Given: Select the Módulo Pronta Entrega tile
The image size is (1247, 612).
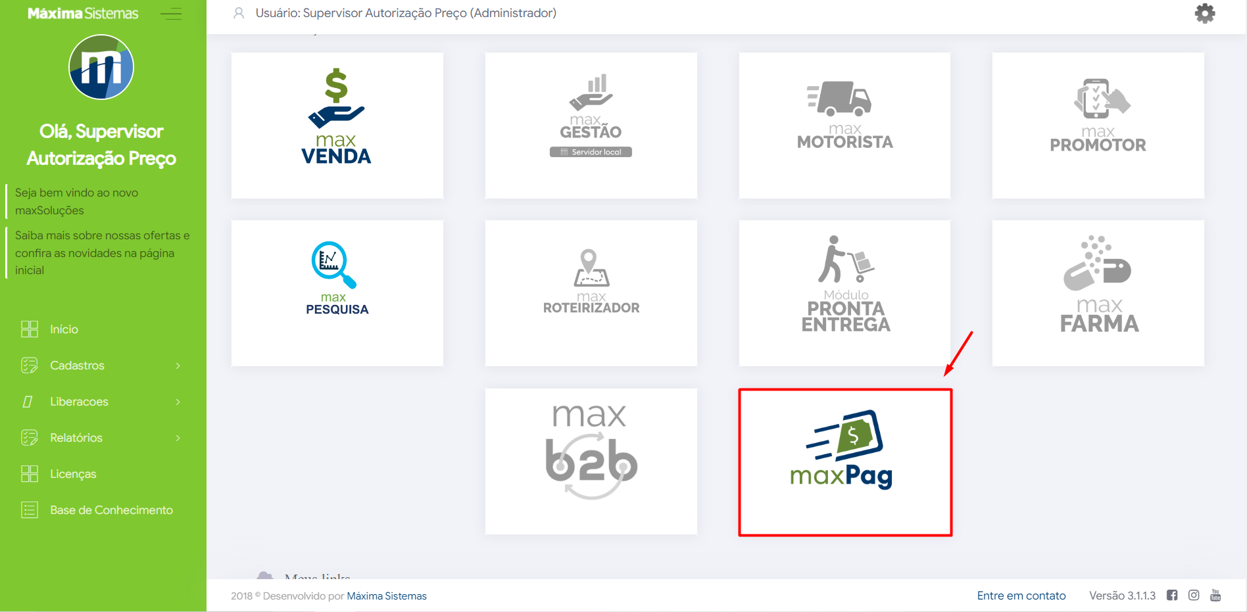Looking at the screenshot, I should [x=844, y=293].
